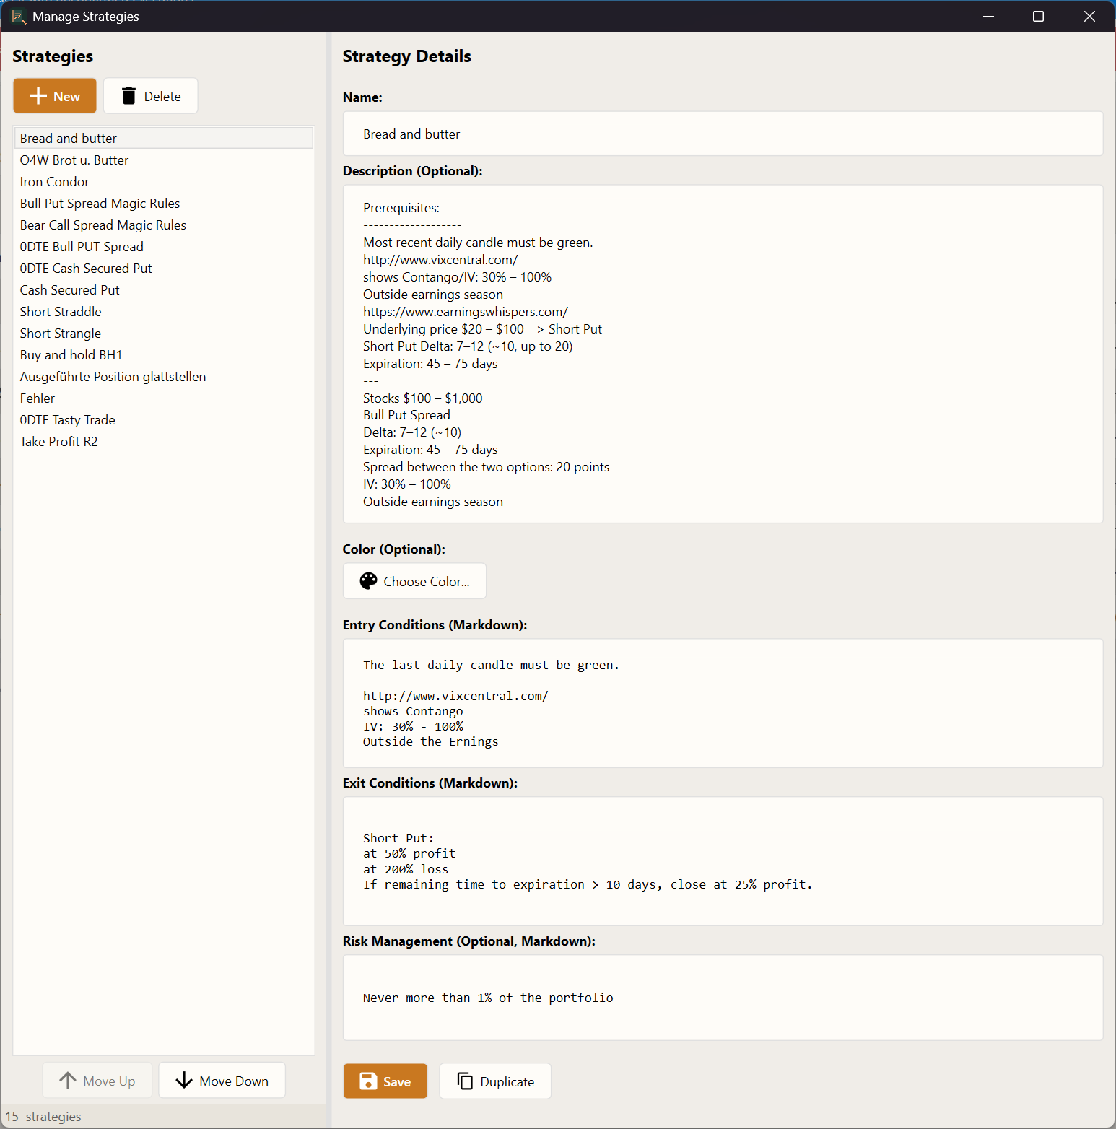
Task: Click into Entry Conditions markdown editor
Action: tap(723, 703)
